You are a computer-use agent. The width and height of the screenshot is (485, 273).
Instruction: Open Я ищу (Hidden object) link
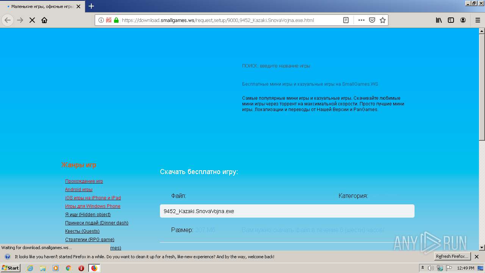pyautogui.click(x=88, y=215)
